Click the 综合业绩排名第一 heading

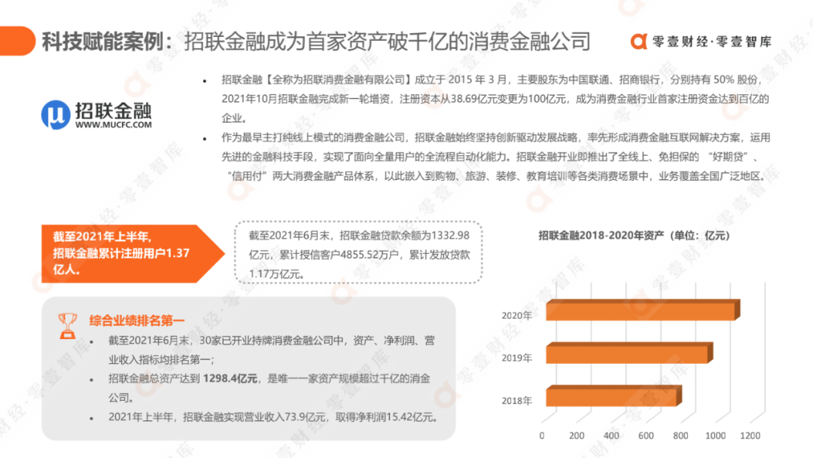(x=137, y=321)
